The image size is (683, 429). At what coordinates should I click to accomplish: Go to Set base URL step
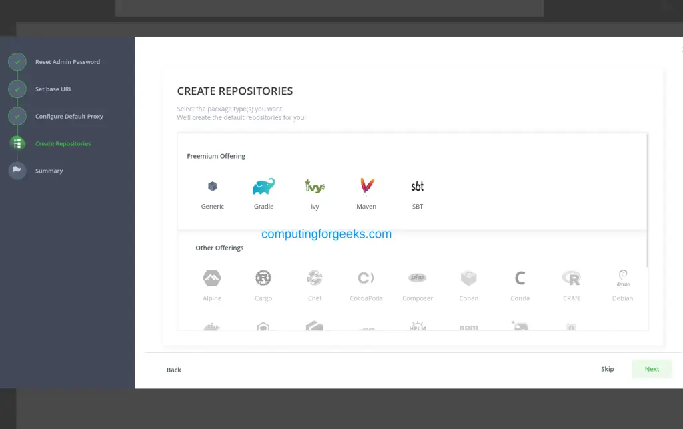[x=53, y=89]
